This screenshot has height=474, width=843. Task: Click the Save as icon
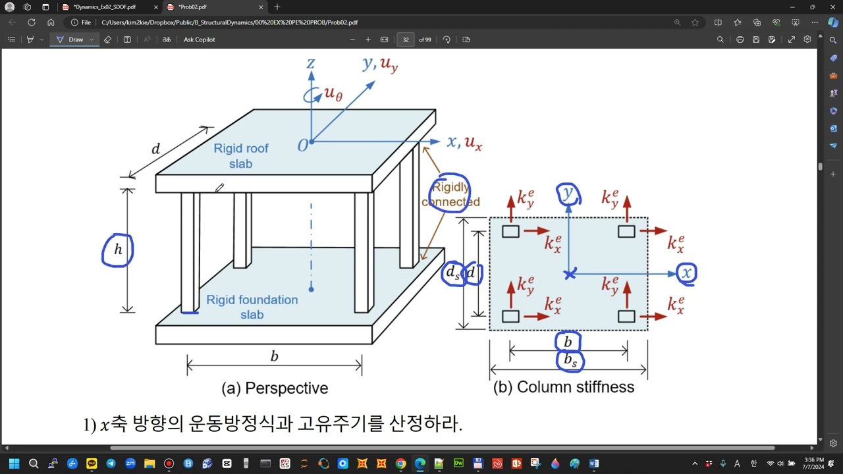(772, 39)
